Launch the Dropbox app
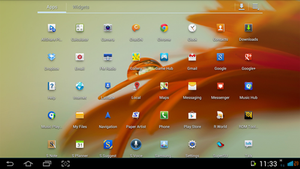This screenshot has height=169, width=300. (52, 57)
